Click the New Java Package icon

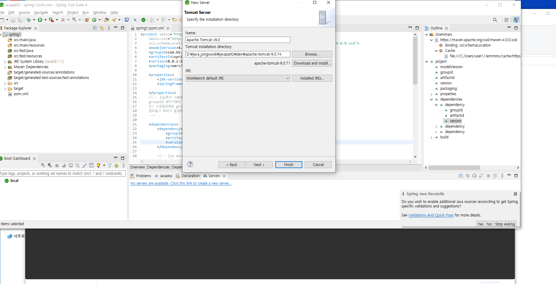tap(87, 20)
